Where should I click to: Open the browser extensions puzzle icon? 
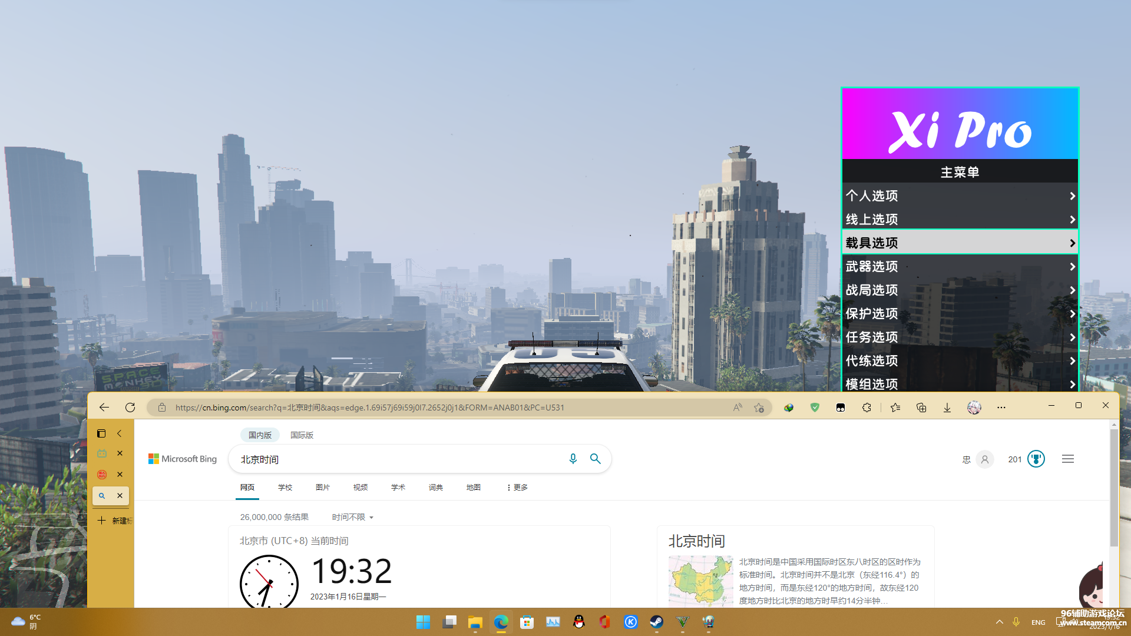pyautogui.click(x=867, y=407)
